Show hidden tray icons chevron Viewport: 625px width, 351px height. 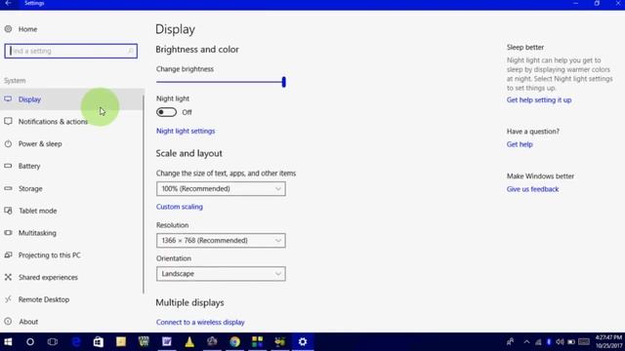(526, 342)
